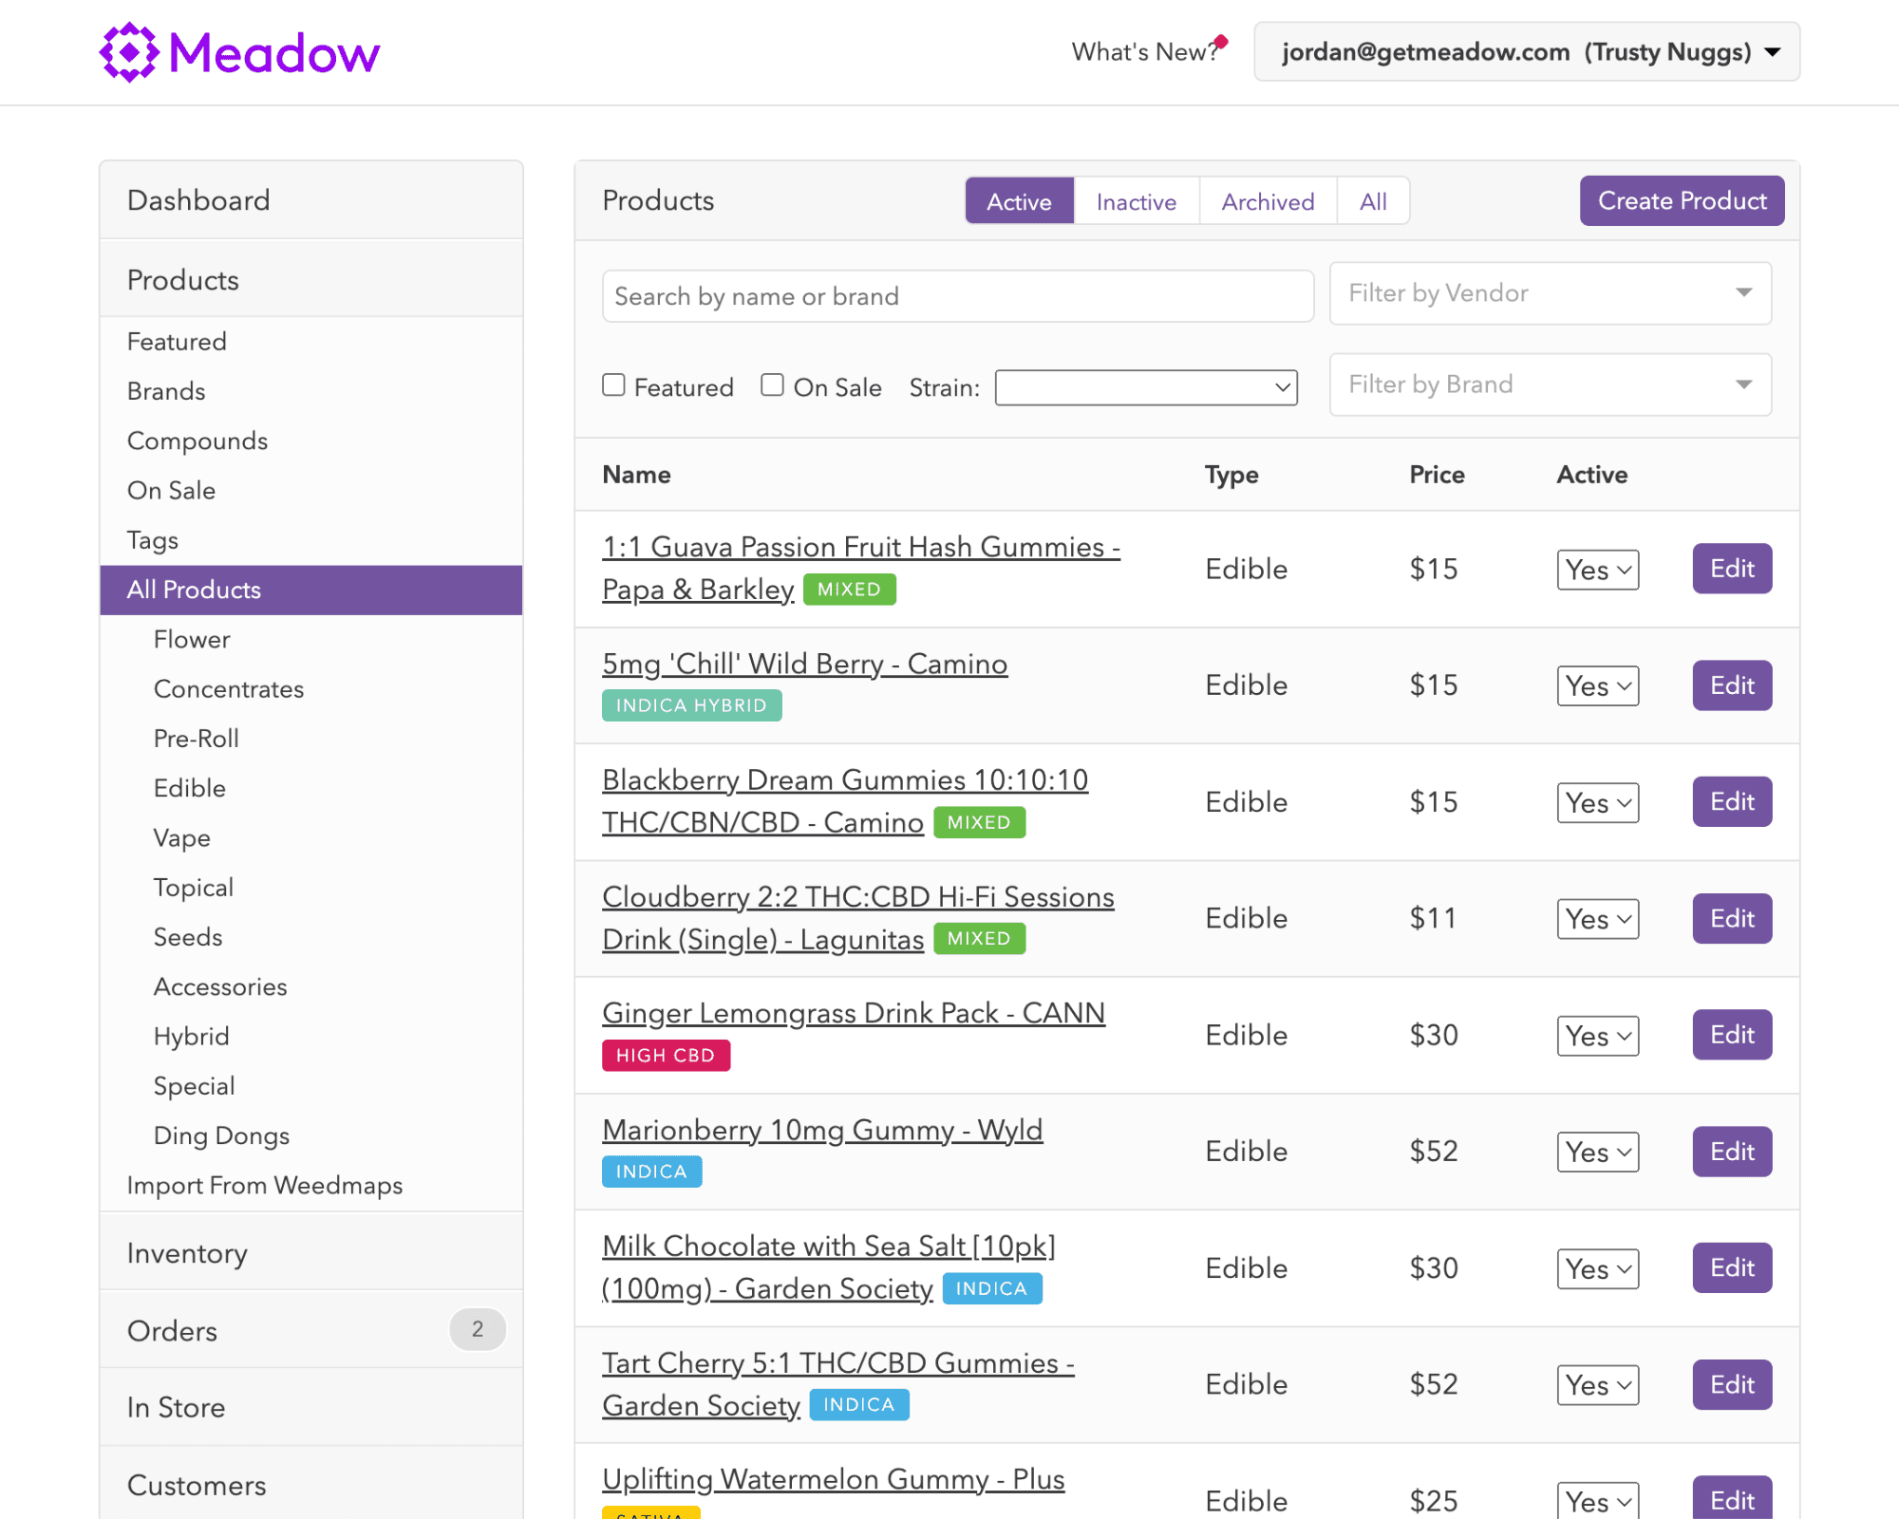Click the What's New link

pyautogui.click(x=1145, y=52)
